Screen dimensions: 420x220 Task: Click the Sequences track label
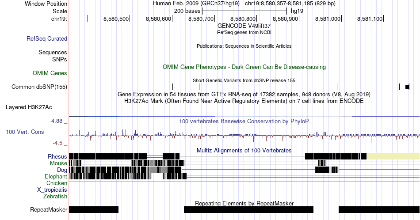click(53, 52)
